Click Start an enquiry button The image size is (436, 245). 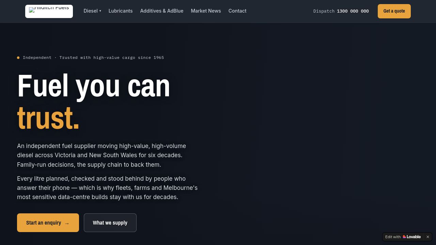[48, 223]
